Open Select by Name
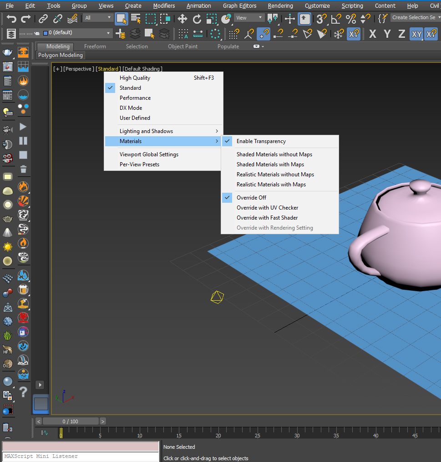The height and width of the screenshot is (462, 441). click(x=136, y=18)
